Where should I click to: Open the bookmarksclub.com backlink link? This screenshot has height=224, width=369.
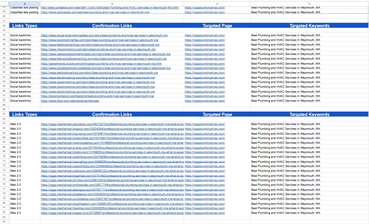(97, 96)
